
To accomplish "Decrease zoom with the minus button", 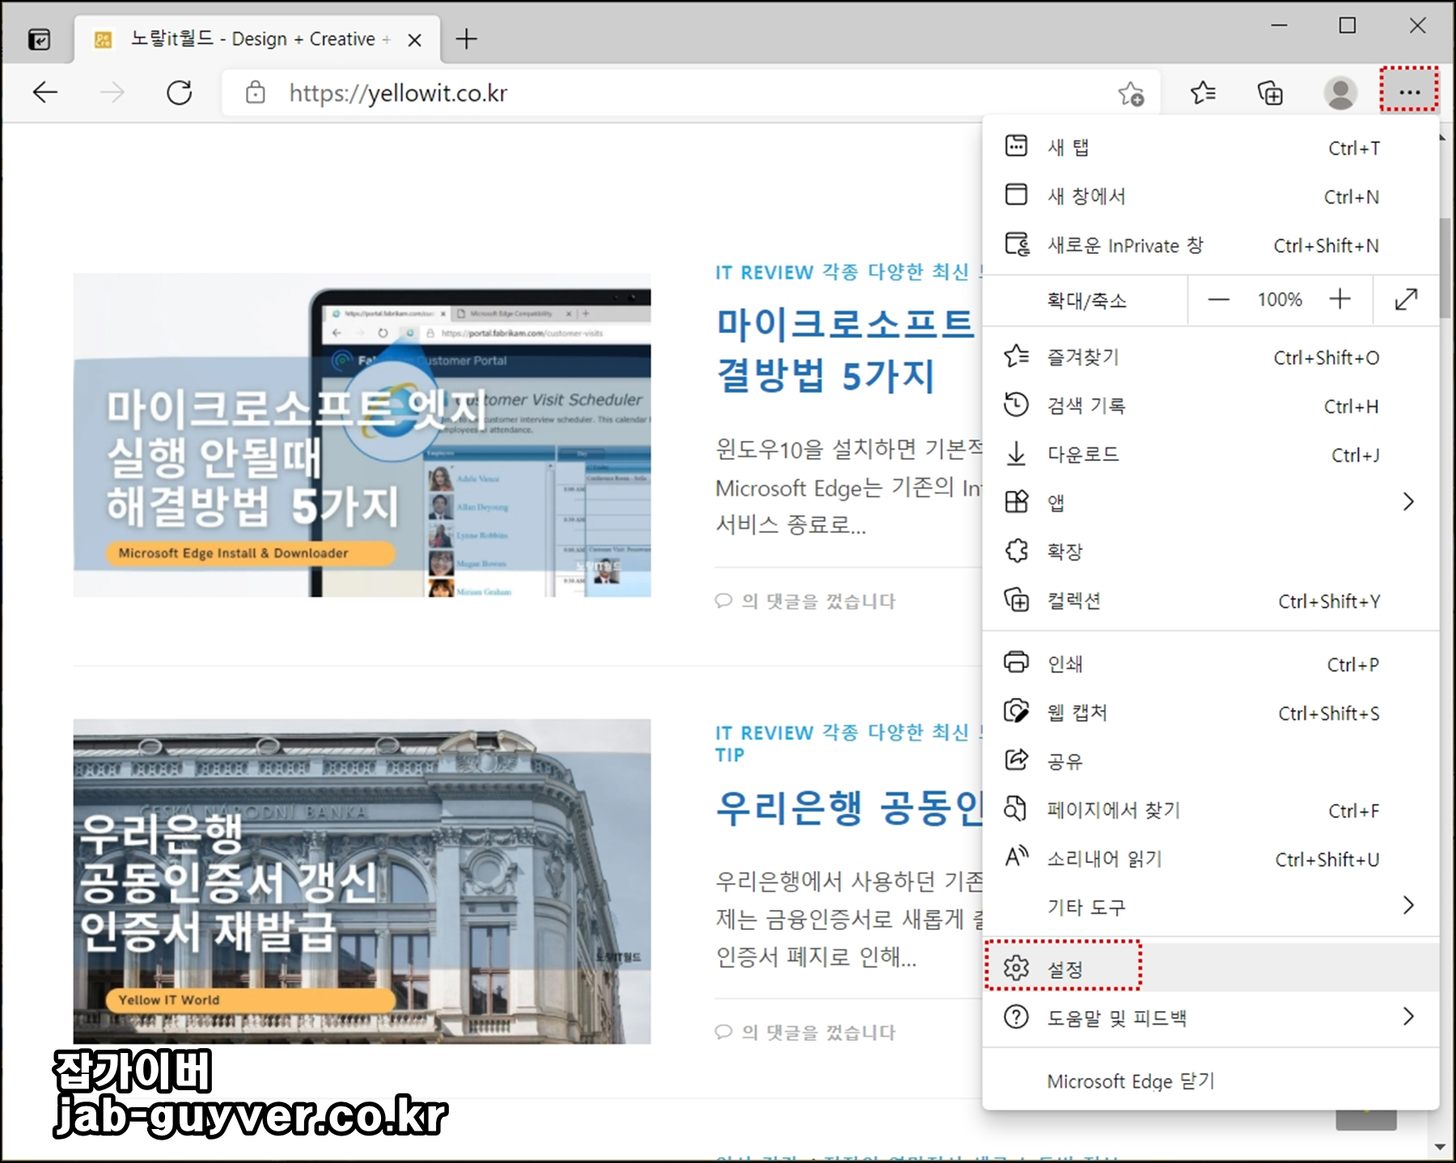I will [x=1218, y=300].
